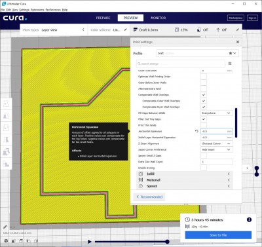The width and height of the screenshot is (262, 247).
Task: Switch back to Recommended settings
Action: click(x=149, y=197)
